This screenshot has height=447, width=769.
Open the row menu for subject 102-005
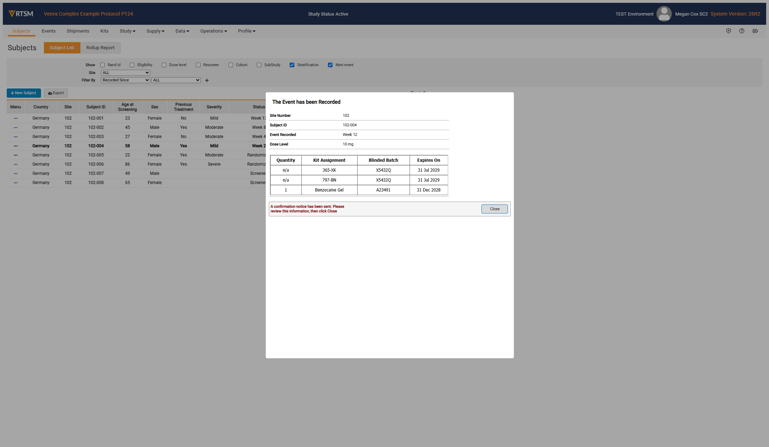[16, 155]
